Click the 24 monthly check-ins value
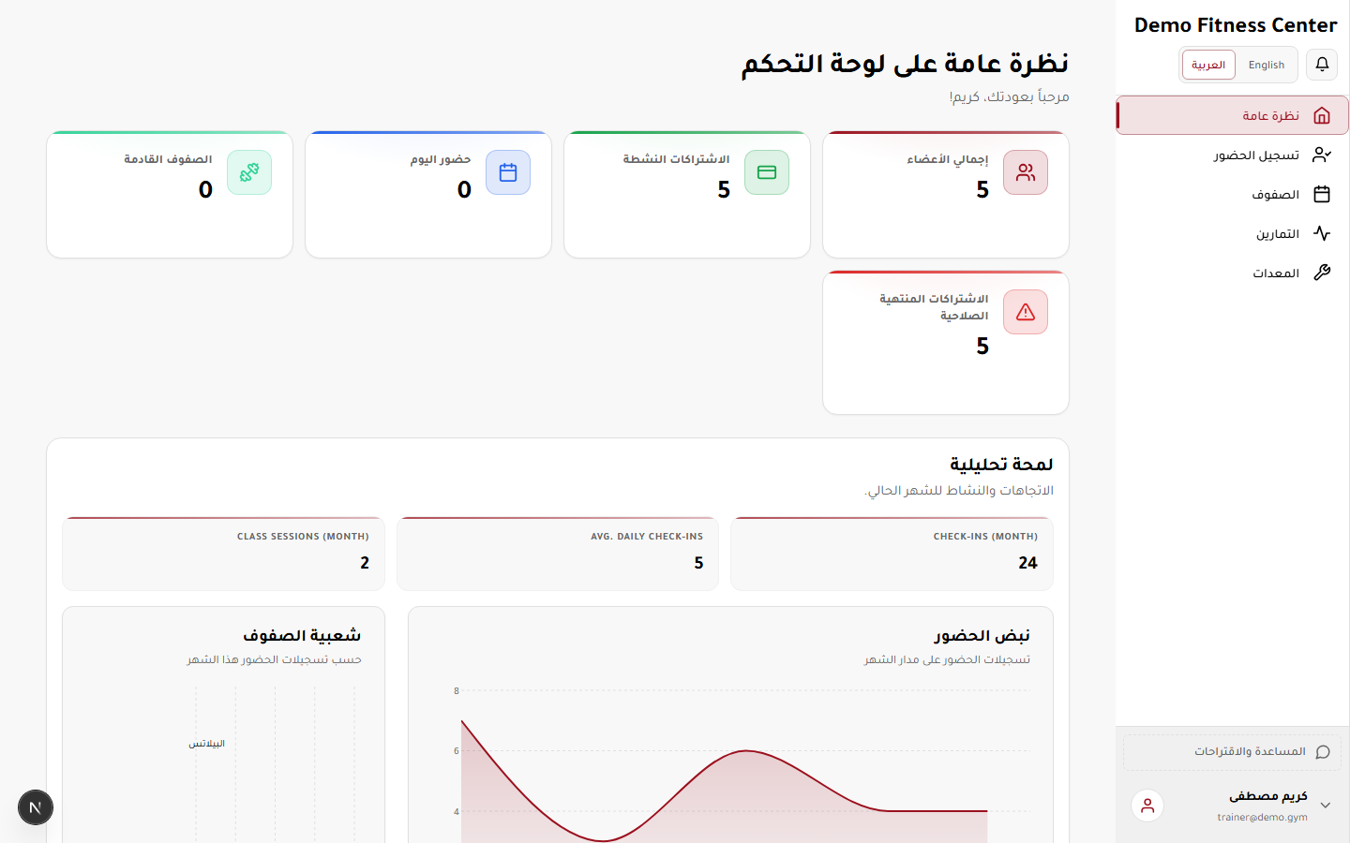Screen dimensions: 1350x843 [1027, 563]
